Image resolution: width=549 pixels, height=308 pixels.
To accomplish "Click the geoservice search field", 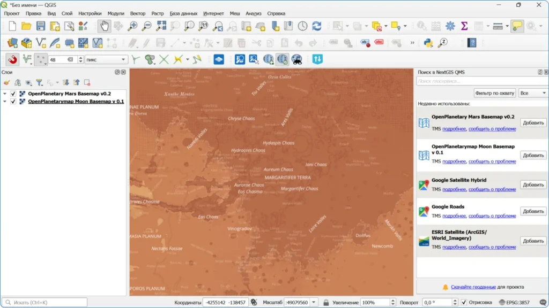I will click(482, 81).
